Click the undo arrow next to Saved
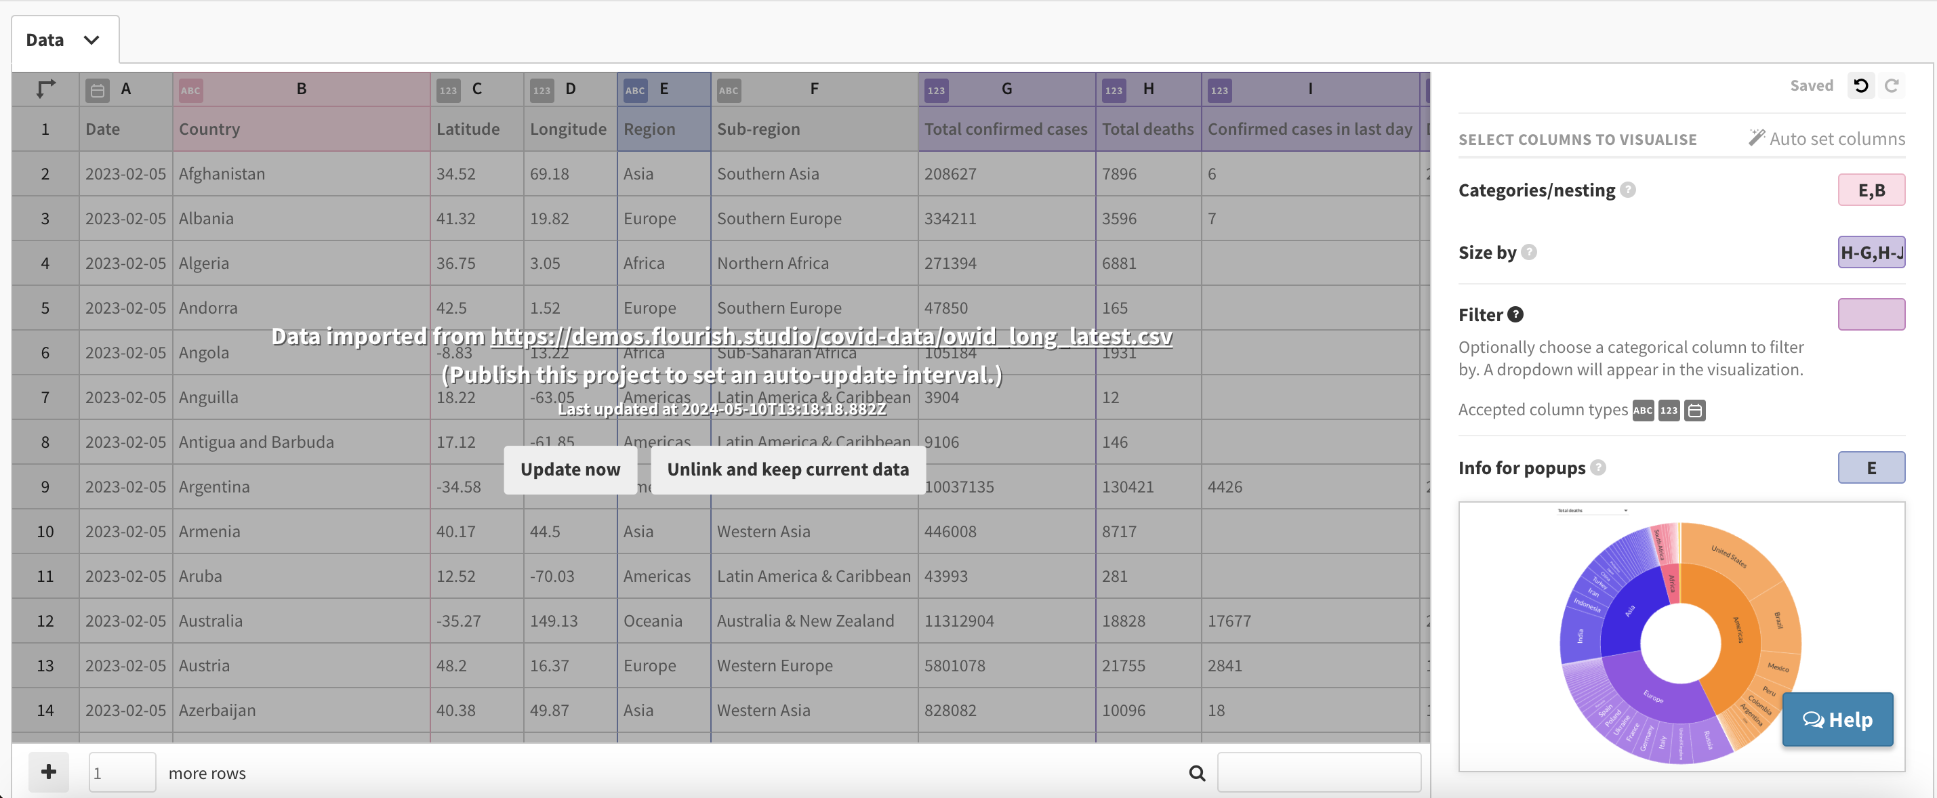Viewport: 1937px width, 798px height. (1862, 85)
